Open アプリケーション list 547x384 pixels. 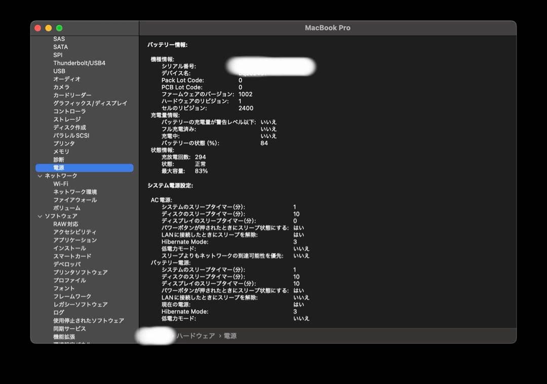[x=75, y=240]
